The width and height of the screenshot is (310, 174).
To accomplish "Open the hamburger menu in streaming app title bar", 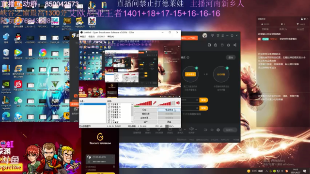I will pos(223,35).
